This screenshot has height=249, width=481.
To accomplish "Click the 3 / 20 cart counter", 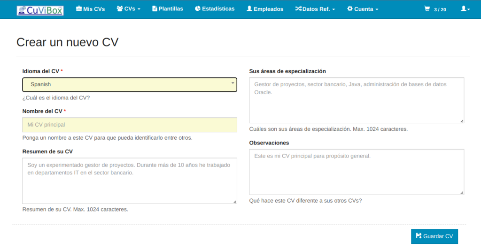I will pos(440,9).
